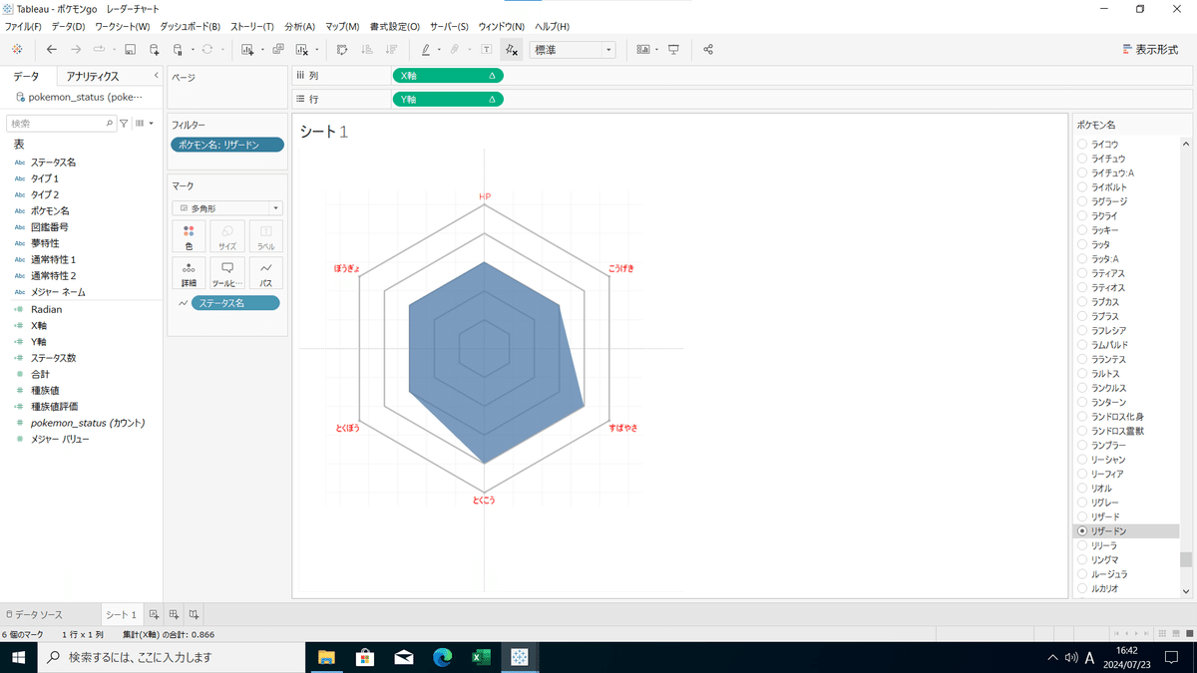Open ファイル(F) menu

23,26
